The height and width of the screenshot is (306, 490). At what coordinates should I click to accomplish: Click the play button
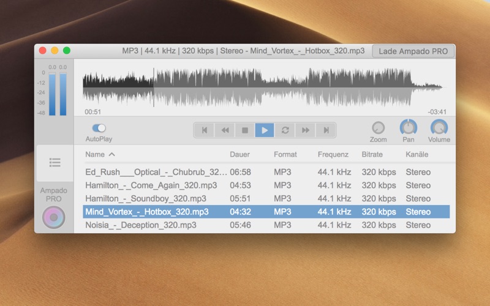pyautogui.click(x=265, y=130)
